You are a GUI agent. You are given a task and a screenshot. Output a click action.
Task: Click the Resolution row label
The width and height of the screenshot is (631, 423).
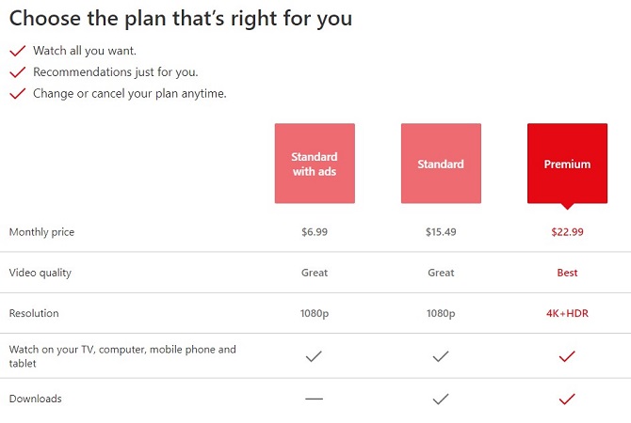pos(34,314)
